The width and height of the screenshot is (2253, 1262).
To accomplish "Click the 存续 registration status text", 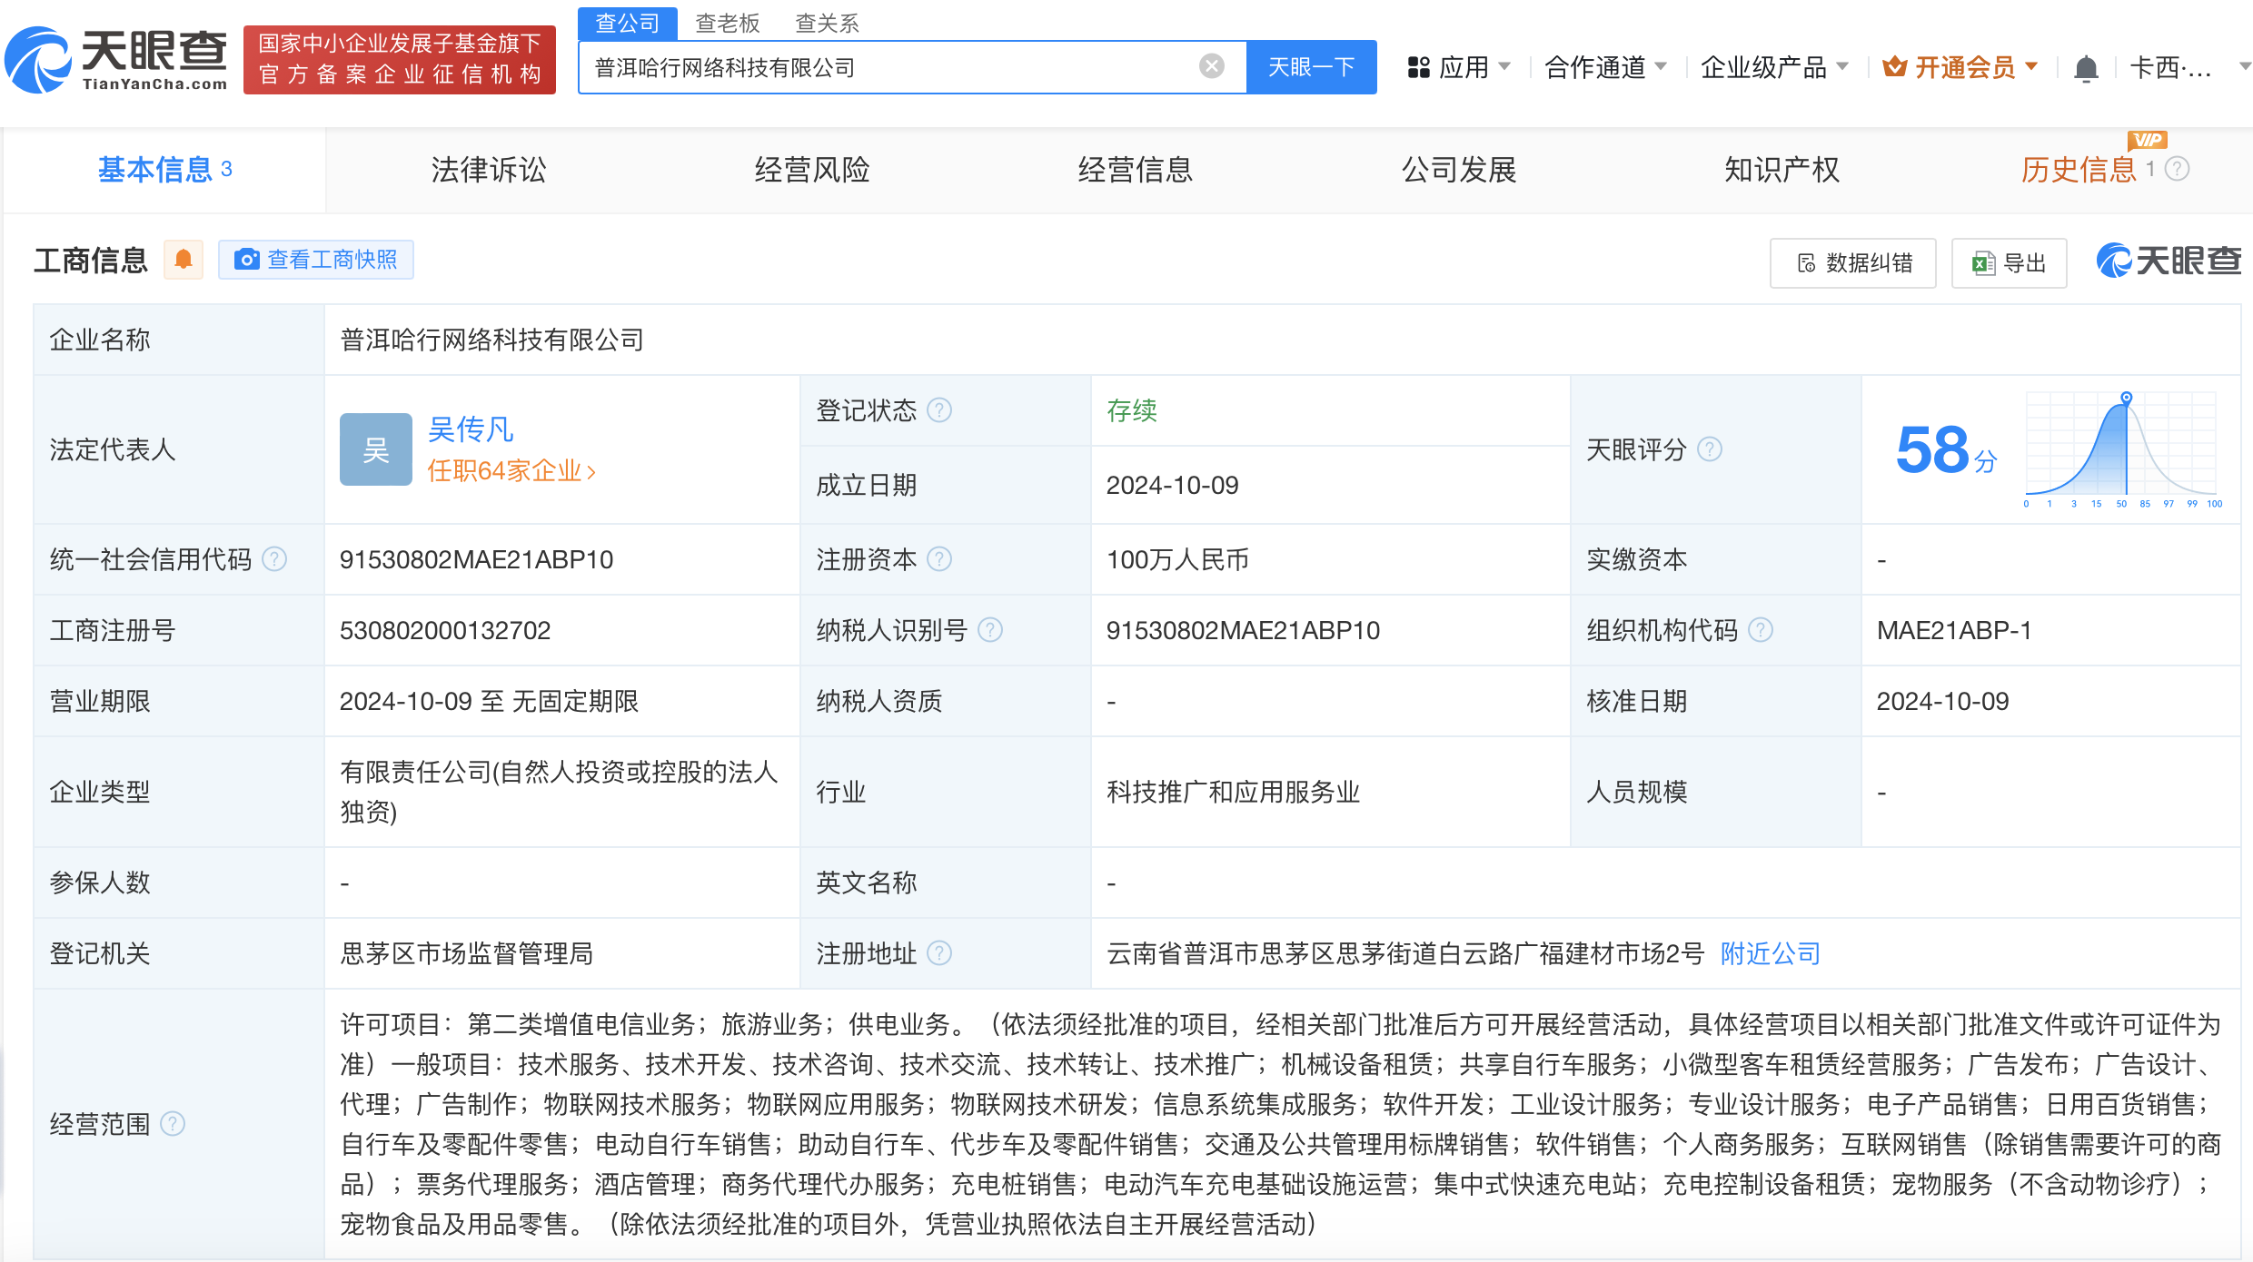I will coord(1132,410).
